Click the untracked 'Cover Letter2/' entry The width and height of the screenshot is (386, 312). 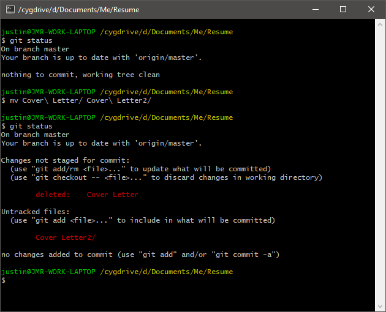(66, 237)
